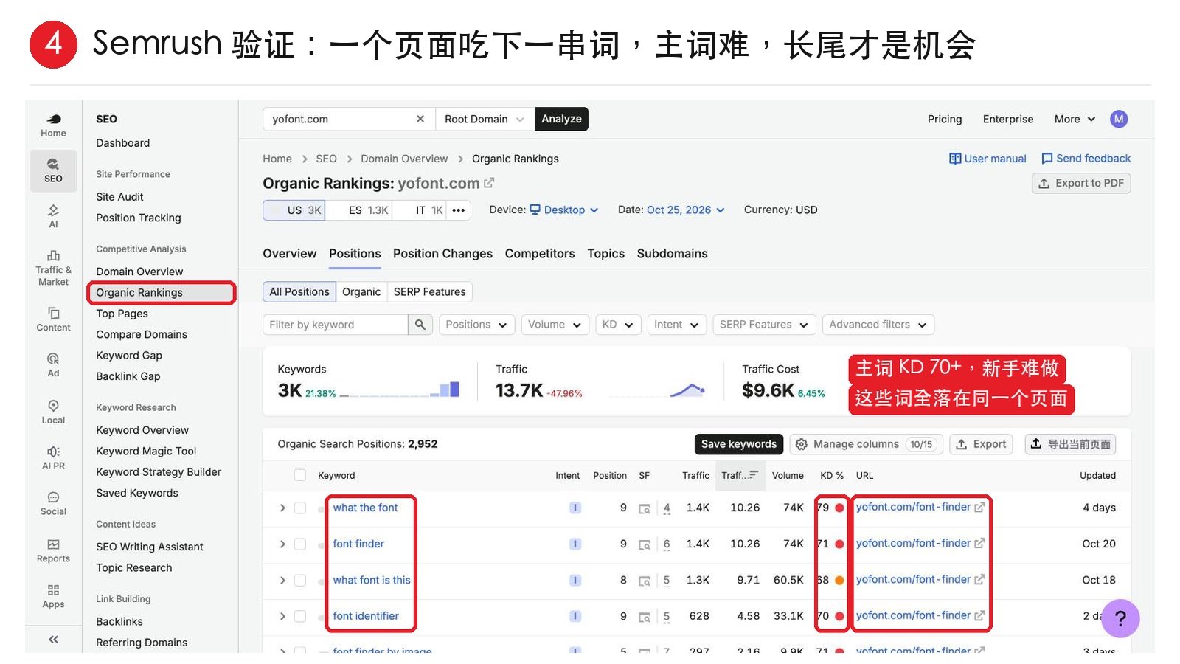Check the 'what font is this' row checkbox
Image resolution: width=1180 pixels, height=664 pixels.
300,580
